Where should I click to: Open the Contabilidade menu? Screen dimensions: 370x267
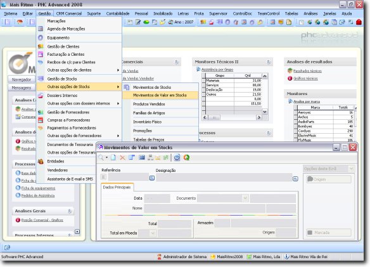(x=118, y=14)
